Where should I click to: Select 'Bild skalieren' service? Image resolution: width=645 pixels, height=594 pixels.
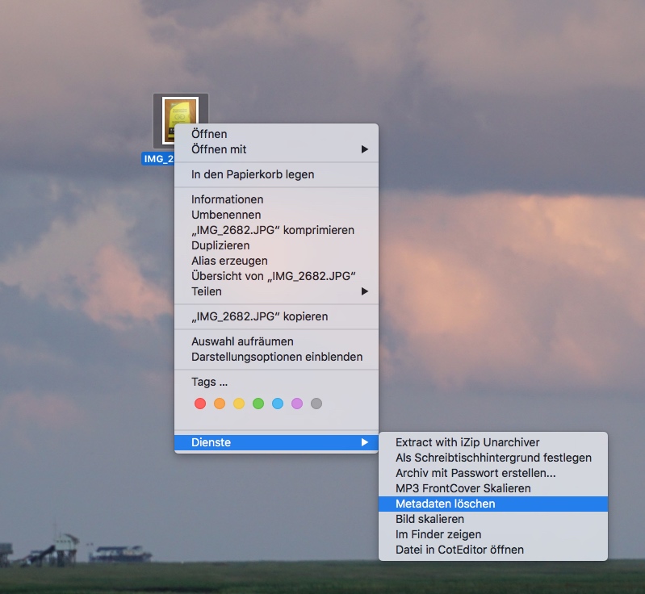pyautogui.click(x=429, y=519)
